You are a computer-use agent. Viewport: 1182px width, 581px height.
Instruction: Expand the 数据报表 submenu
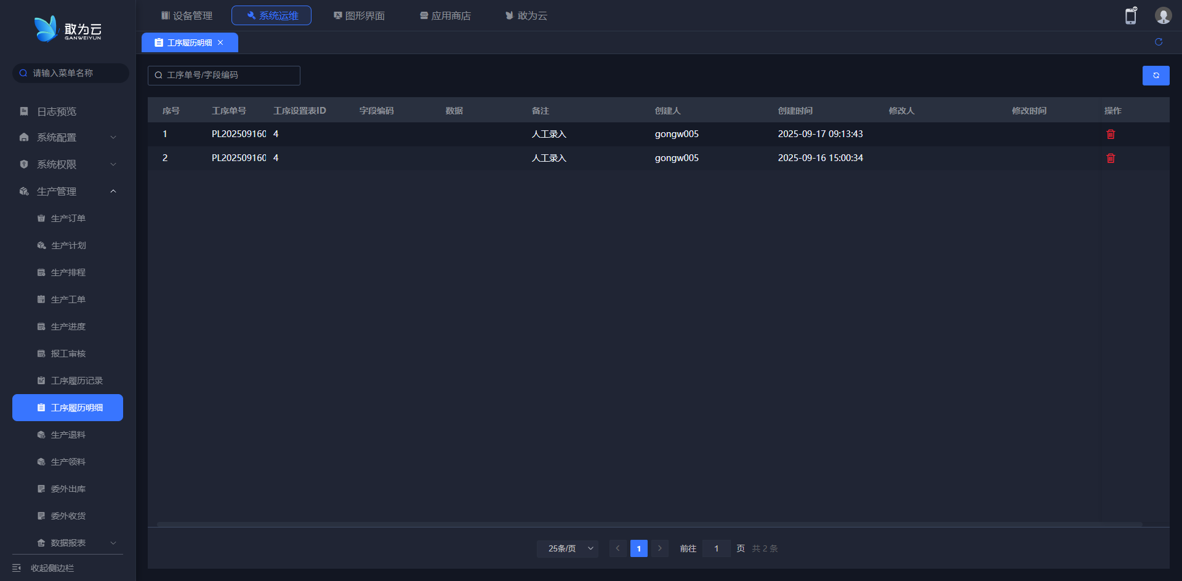(68, 543)
